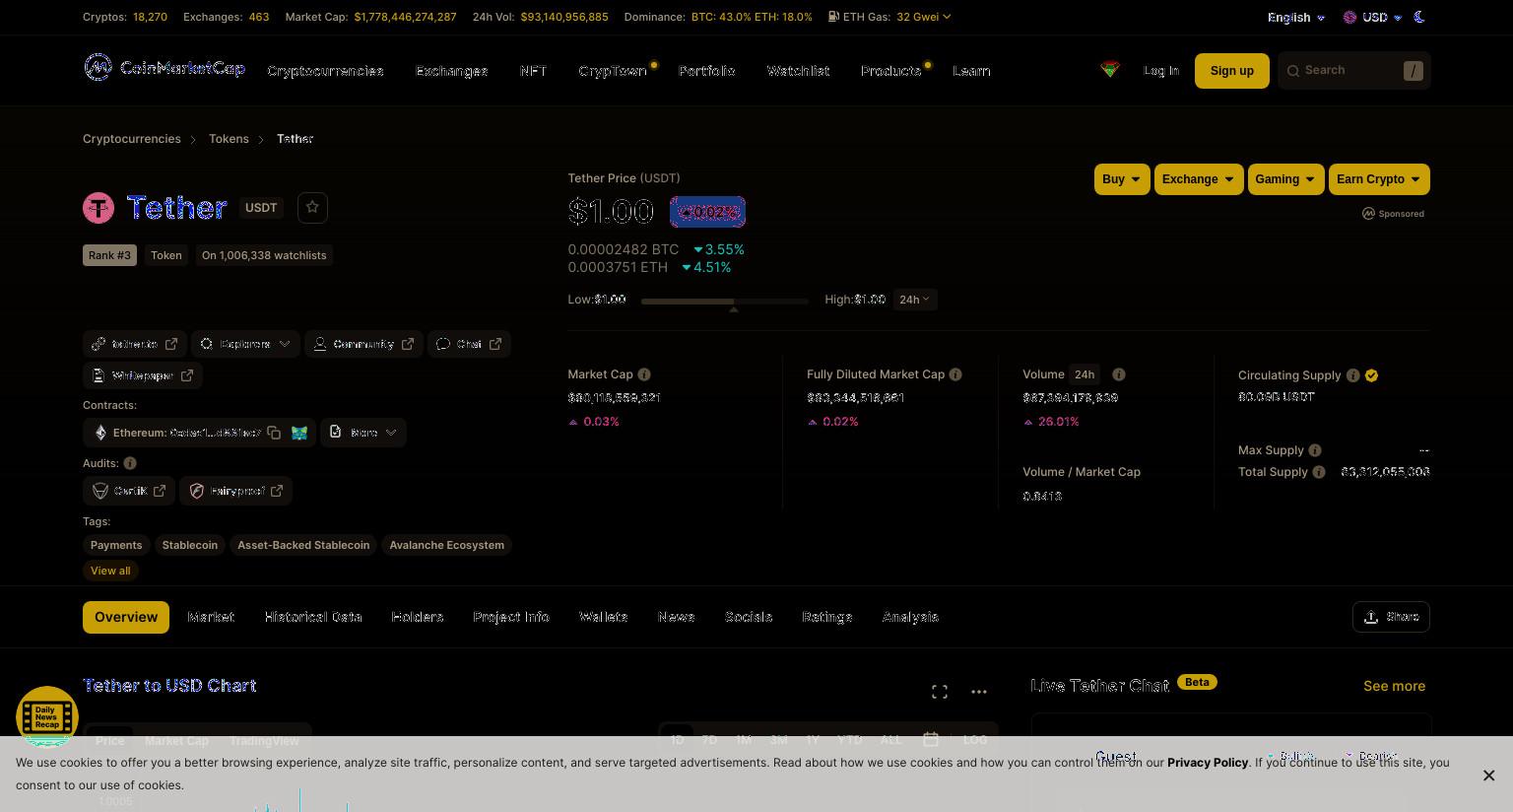
Task: Open the Chat external link
Action: pos(469,344)
